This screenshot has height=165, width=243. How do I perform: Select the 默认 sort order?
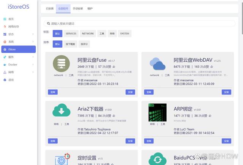57,44
